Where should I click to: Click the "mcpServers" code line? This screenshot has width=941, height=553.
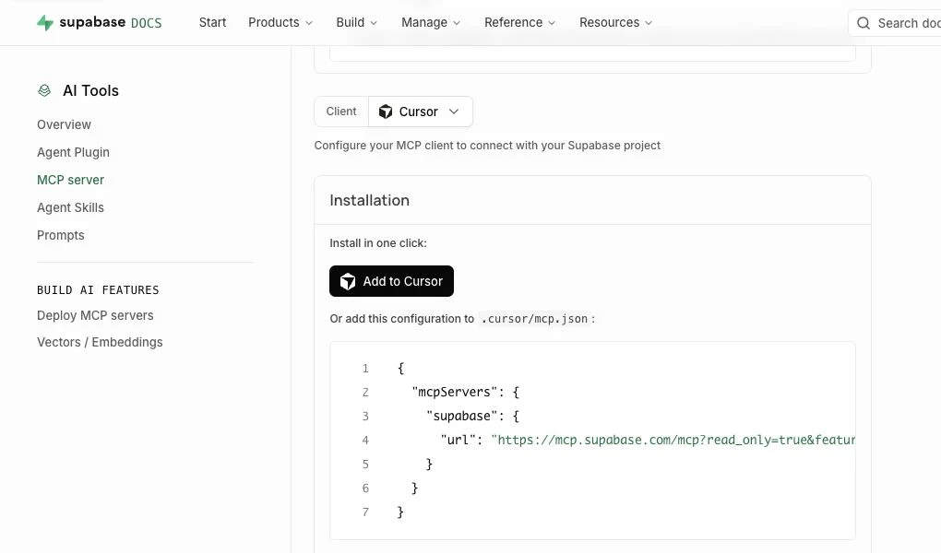pyautogui.click(x=465, y=392)
